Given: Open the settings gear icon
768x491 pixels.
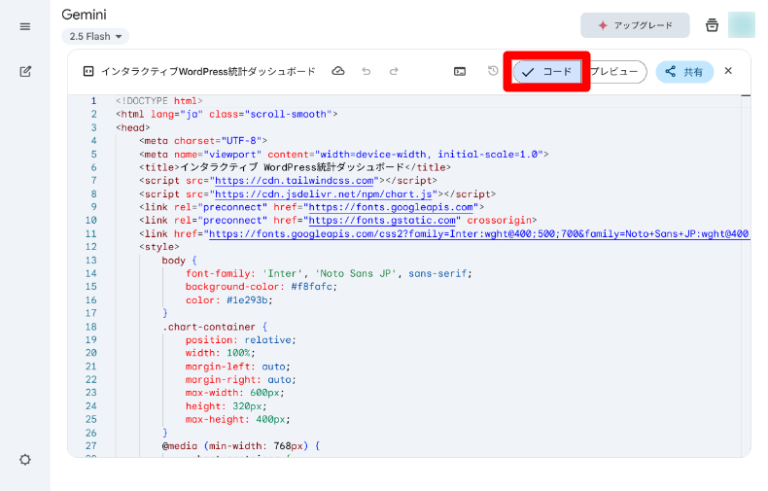Looking at the screenshot, I should (x=25, y=460).
